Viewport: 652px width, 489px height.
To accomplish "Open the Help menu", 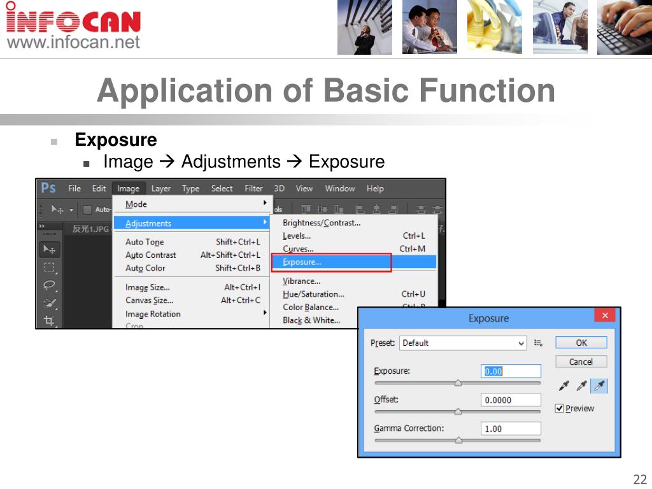I will [375, 188].
